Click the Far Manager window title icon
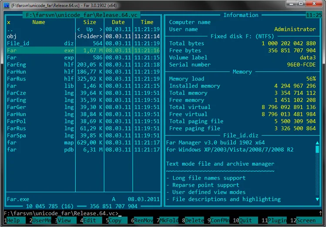This screenshot has width=326, height=227. [x=7, y=5]
